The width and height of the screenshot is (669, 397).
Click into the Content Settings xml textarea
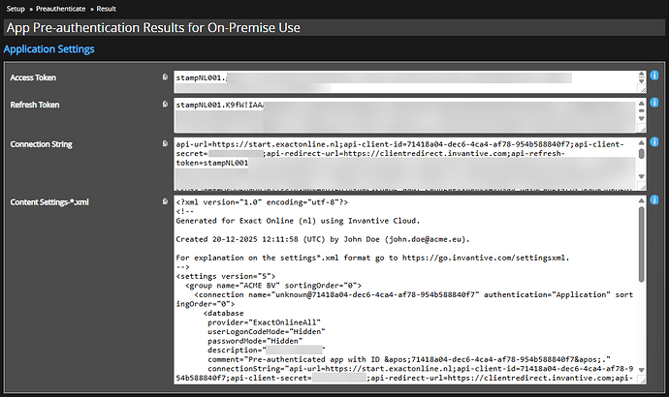point(398,290)
